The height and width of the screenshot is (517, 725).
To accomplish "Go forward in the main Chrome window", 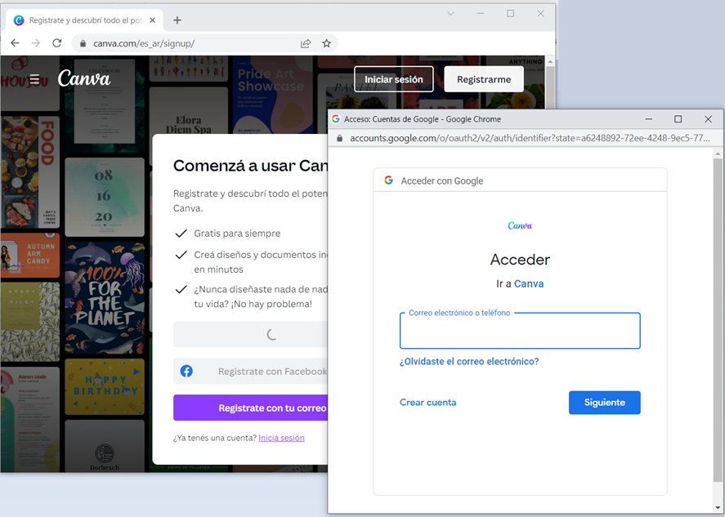I will pos(36,43).
